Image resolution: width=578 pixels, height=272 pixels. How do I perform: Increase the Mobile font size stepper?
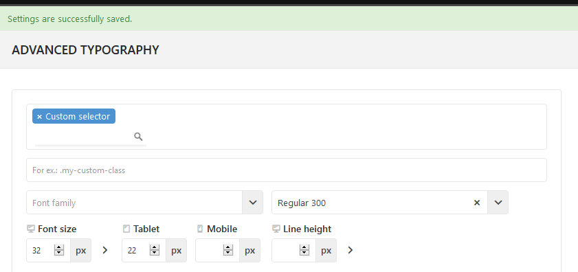click(x=228, y=248)
